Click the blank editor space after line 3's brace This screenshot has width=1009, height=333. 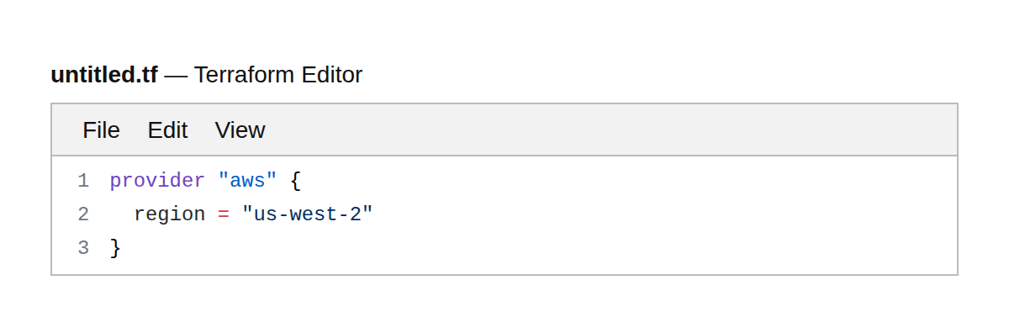[x=538, y=248]
